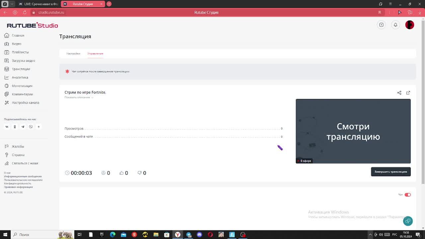
Task: Show hidden system tray icons
Action: [370, 234]
